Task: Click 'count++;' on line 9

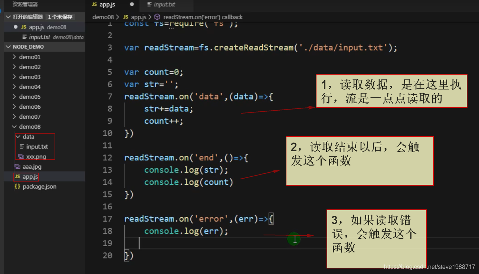Action: point(164,121)
